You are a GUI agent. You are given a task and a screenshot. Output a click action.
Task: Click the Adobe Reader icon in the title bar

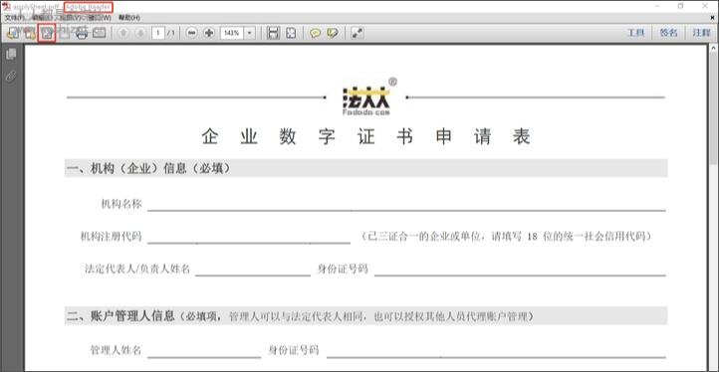[6, 6]
